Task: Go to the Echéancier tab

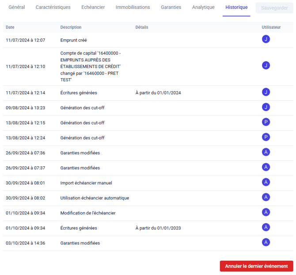Action: pos(93,8)
